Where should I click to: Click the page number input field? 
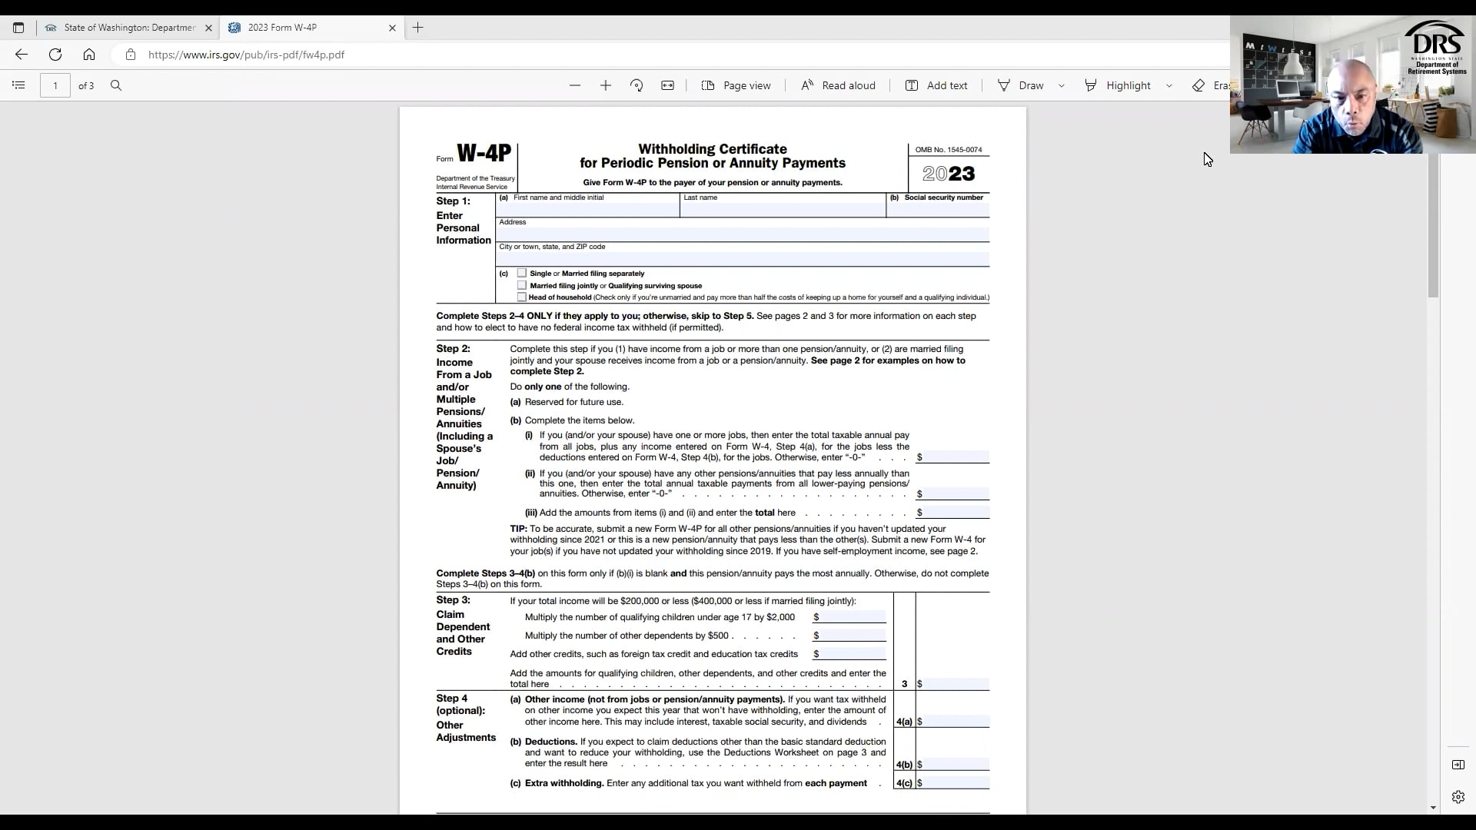(x=55, y=85)
